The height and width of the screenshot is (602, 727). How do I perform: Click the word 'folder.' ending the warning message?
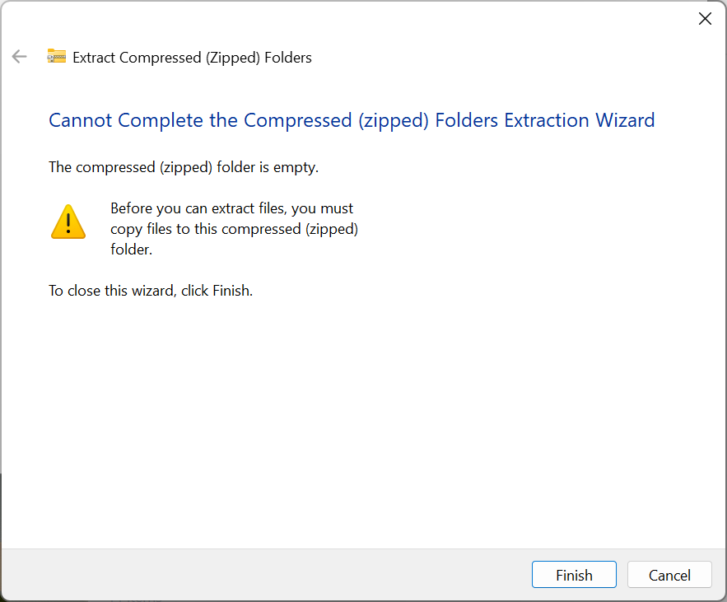tap(131, 250)
